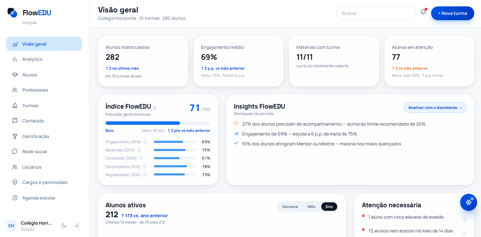This screenshot has height=237, width=481.
Task: Click the Professores people icon
Action: point(15,90)
